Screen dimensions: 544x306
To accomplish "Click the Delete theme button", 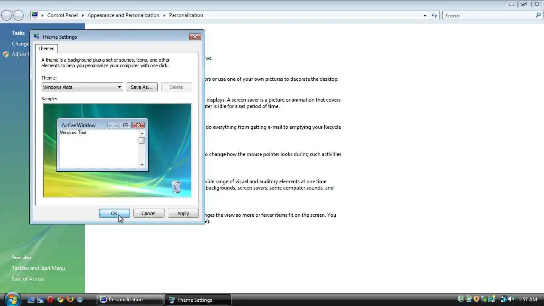I will (176, 87).
